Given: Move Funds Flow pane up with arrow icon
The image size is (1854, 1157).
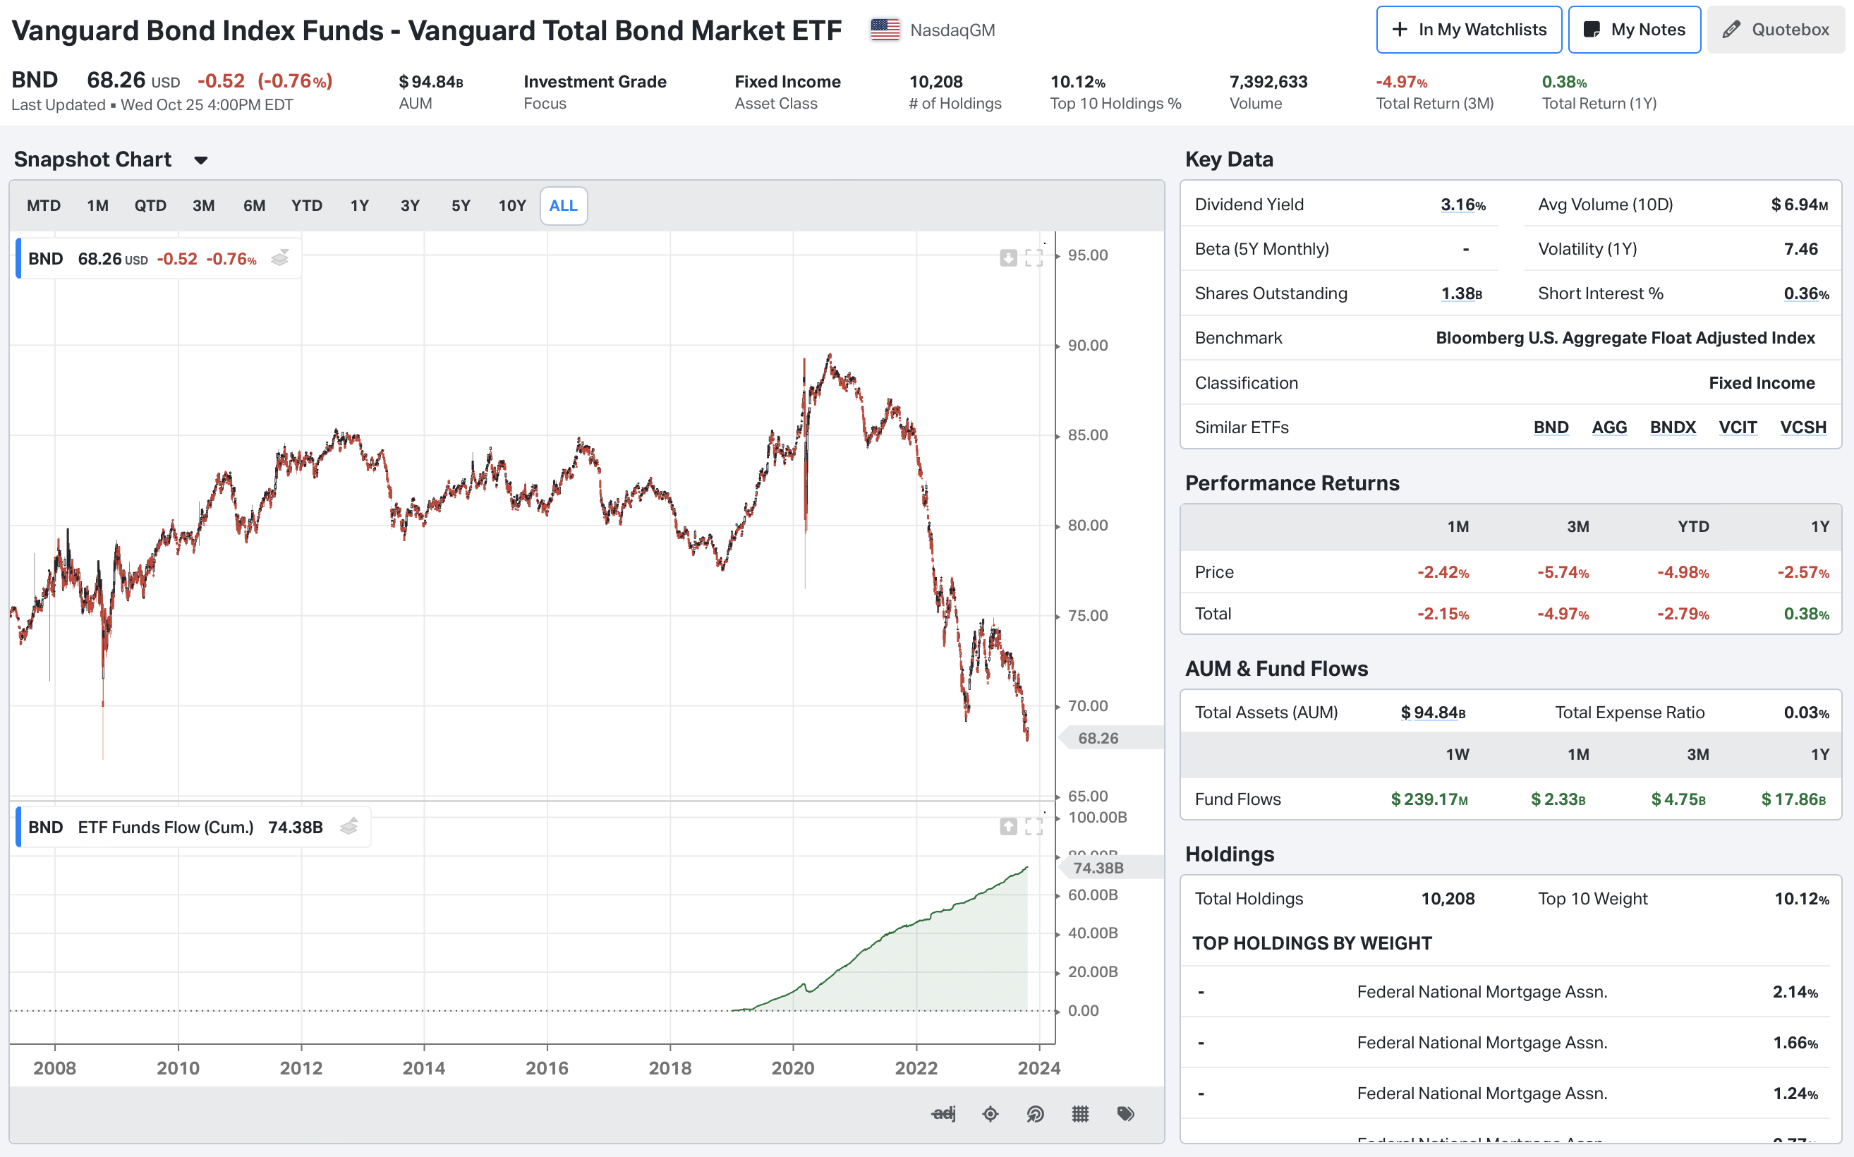Looking at the screenshot, I should click(x=1007, y=826).
